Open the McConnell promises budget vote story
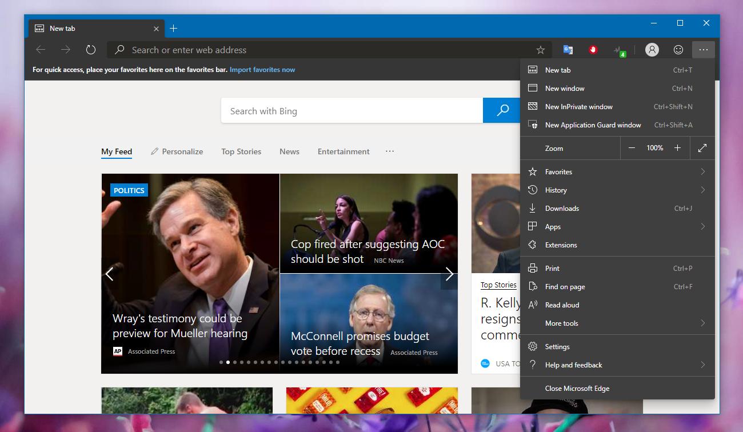This screenshot has height=432, width=743. point(369,323)
